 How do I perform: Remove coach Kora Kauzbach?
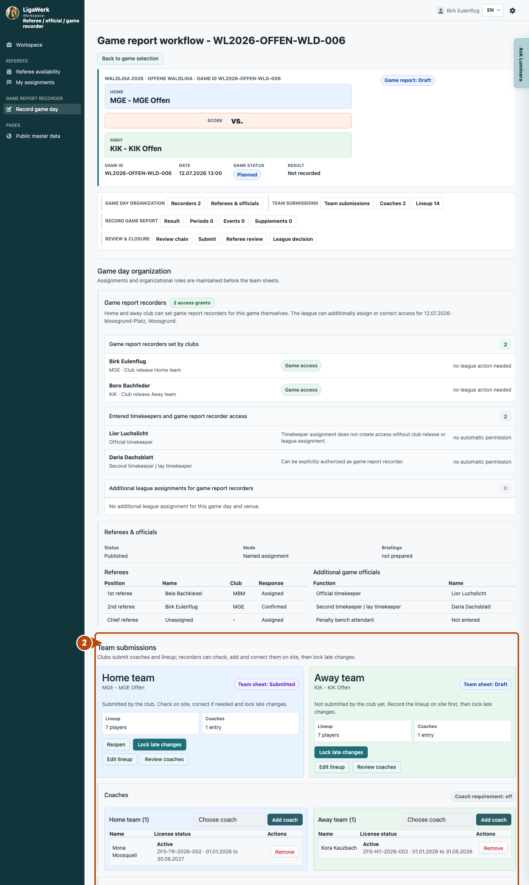click(493, 848)
